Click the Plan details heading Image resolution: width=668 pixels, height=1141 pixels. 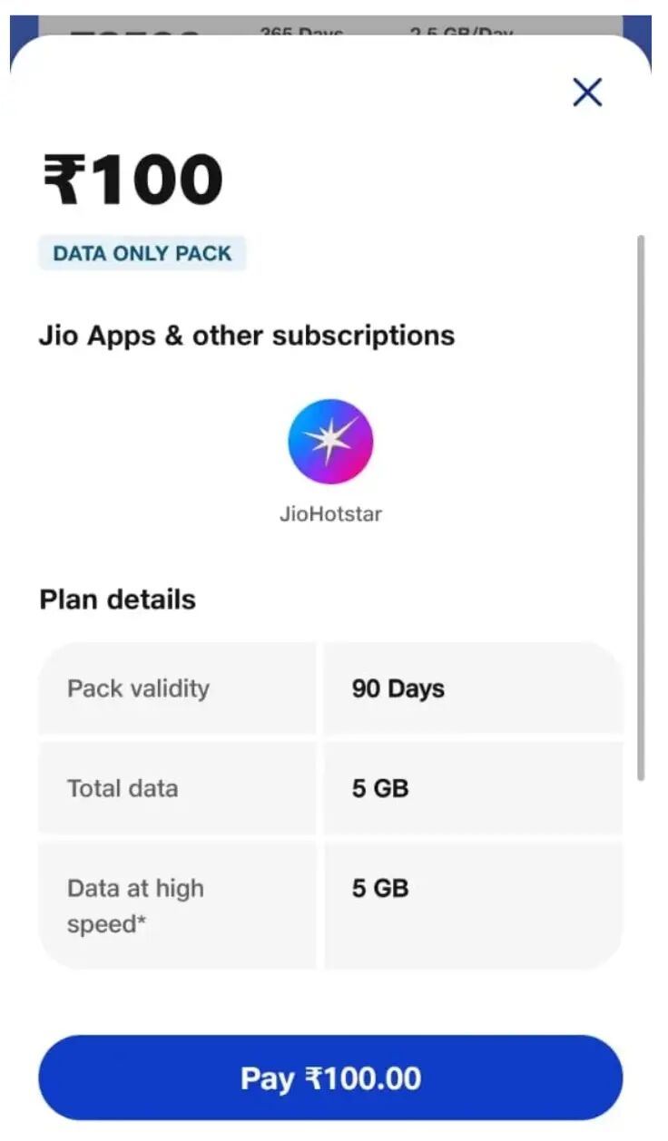point(118,600)
